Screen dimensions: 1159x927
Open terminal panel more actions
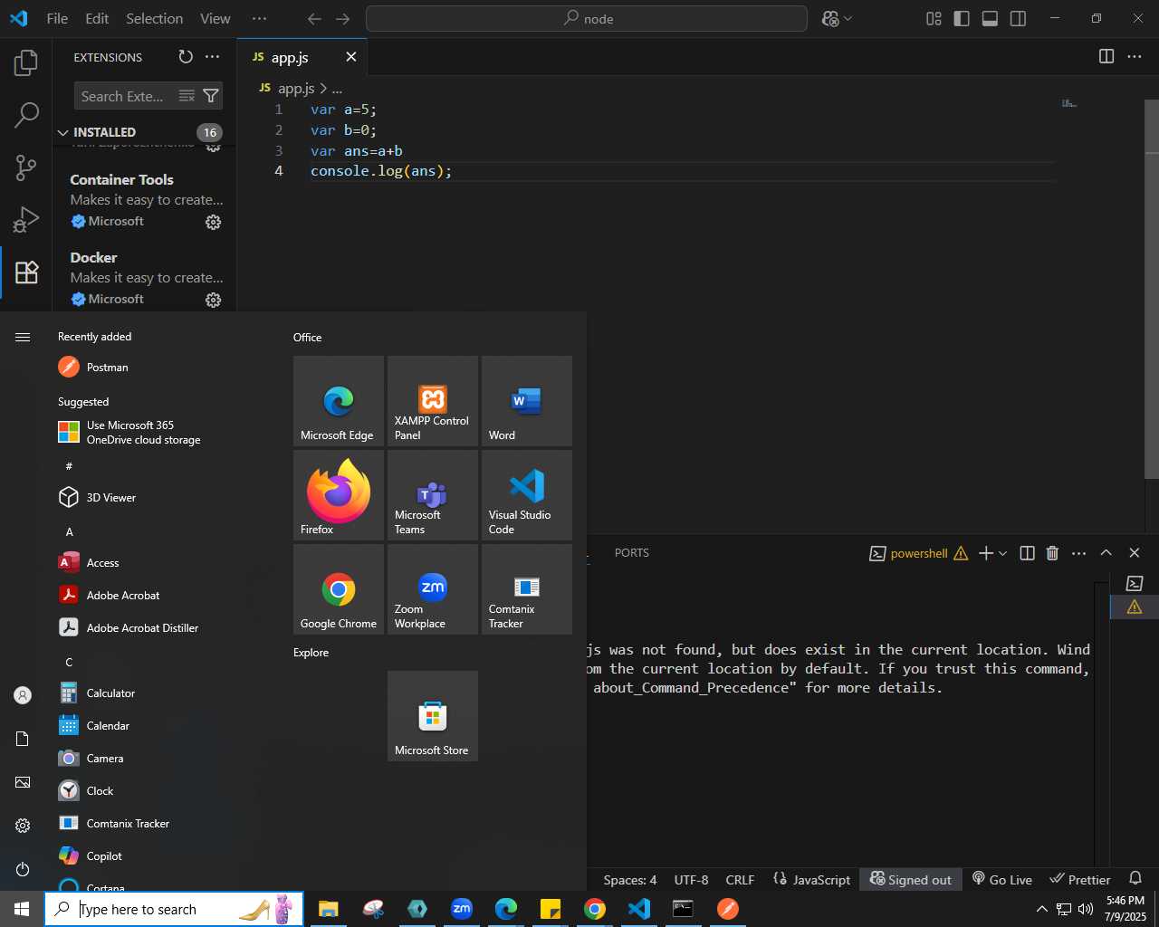point(1078,553)
